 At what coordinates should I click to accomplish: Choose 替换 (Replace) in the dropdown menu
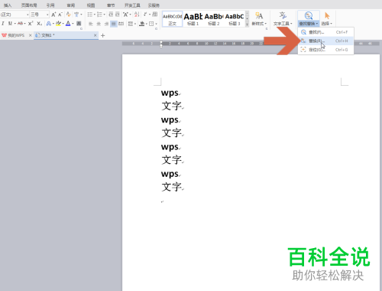tap(325, 41)
